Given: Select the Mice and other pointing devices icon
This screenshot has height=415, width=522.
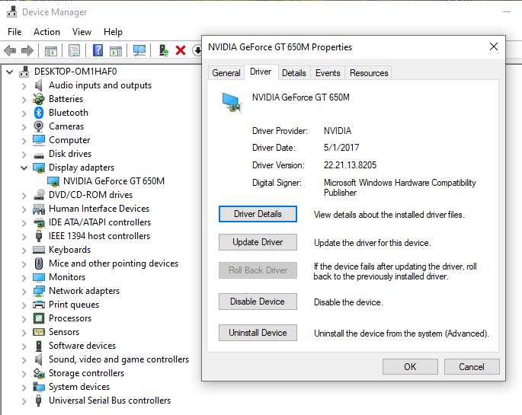Looking at the screenshot, I should click(39, 263).
